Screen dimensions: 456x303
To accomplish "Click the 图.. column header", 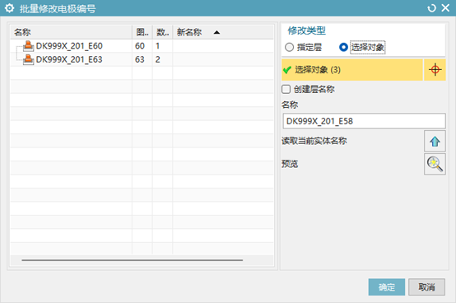I will pyautogui.click(x=142, y=32).
